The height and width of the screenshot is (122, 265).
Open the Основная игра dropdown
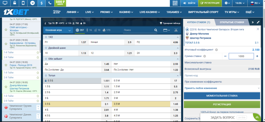pyautogui.click(x=58, y=30)
